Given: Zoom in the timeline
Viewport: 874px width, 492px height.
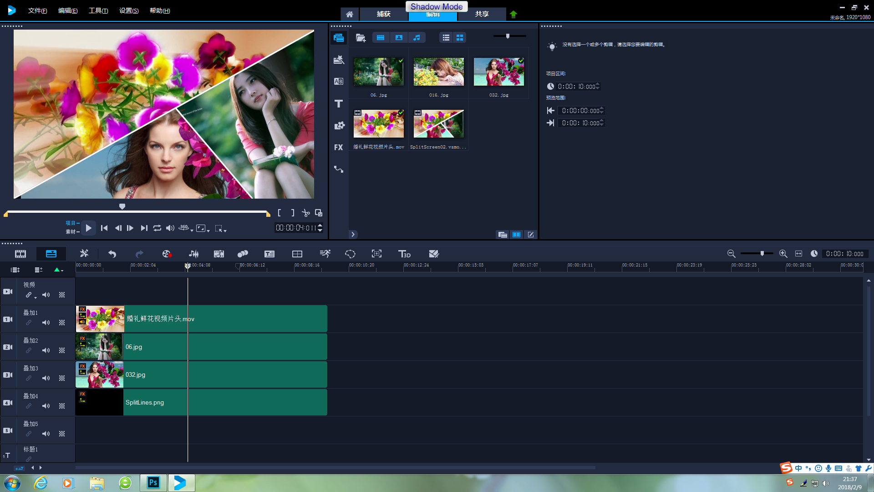Looking at the screenshot, I should click(783, 254).
